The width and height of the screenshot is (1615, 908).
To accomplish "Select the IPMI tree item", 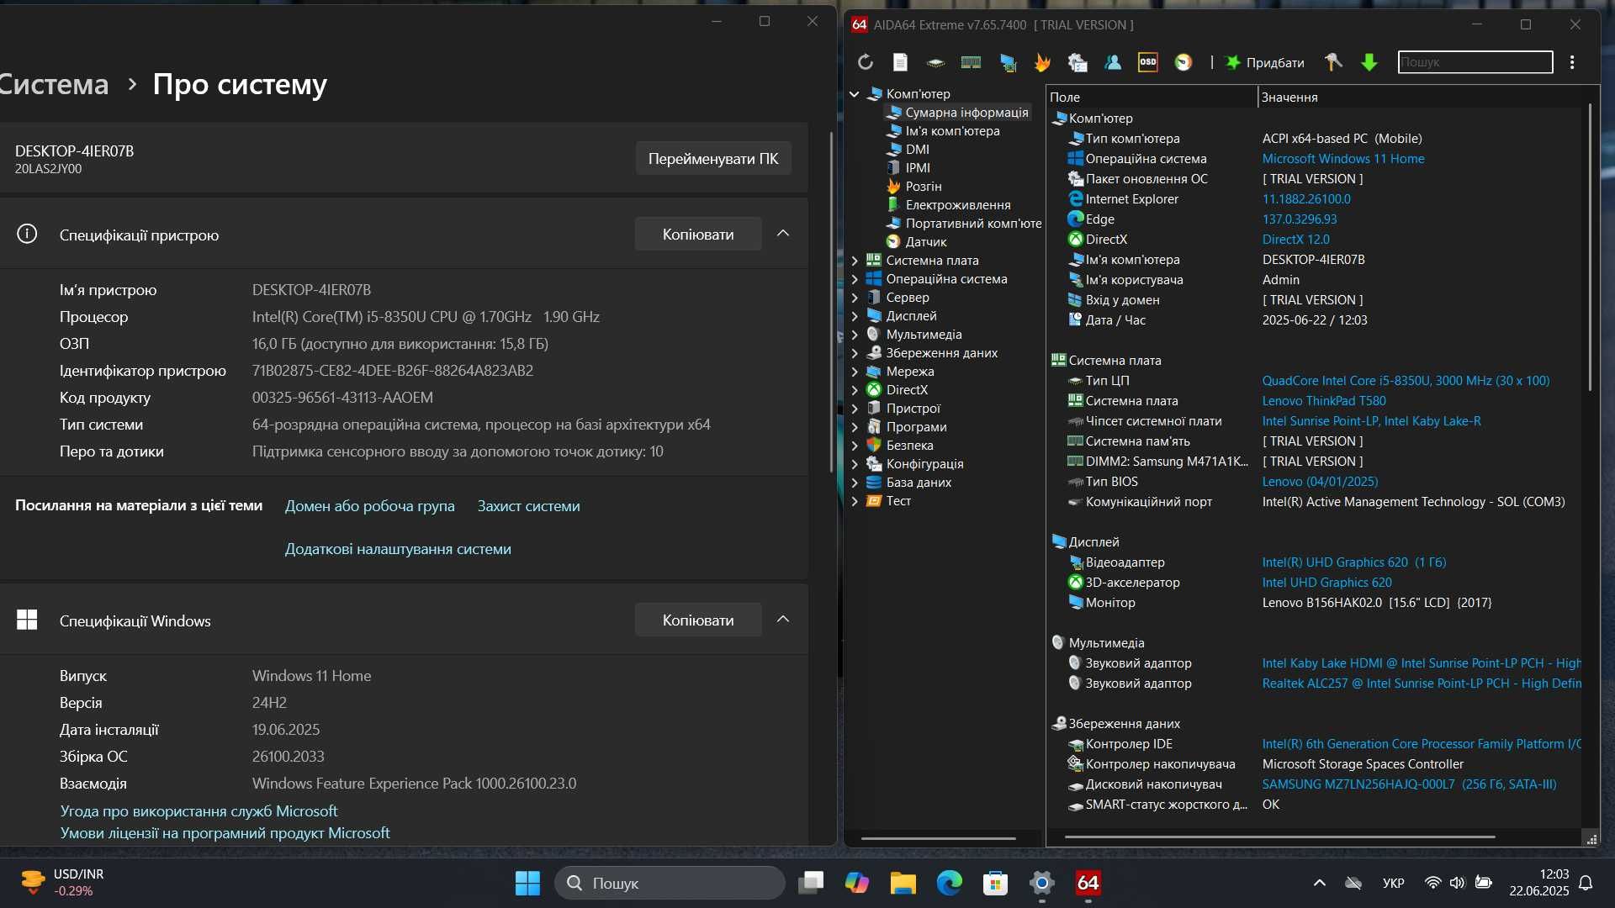I will (918, 168).
